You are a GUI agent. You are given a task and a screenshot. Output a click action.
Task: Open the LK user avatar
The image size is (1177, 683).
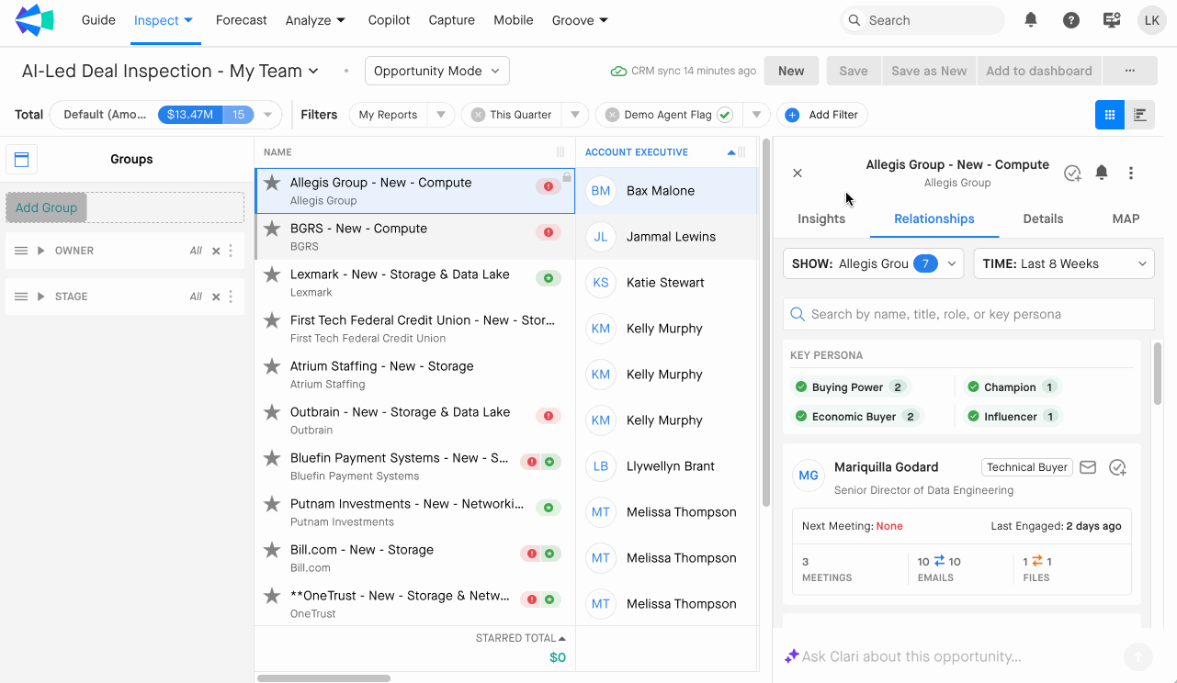(1152, 20)
